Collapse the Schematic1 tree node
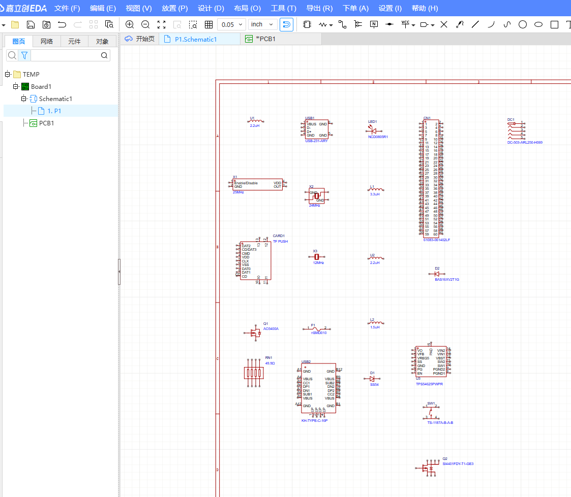Viewport: 571px width, 497px height. click(23, 98)
